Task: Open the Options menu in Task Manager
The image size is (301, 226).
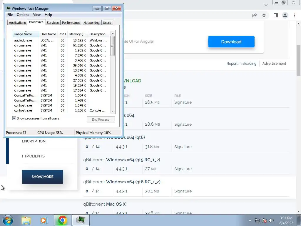Action: click(23, 15)
